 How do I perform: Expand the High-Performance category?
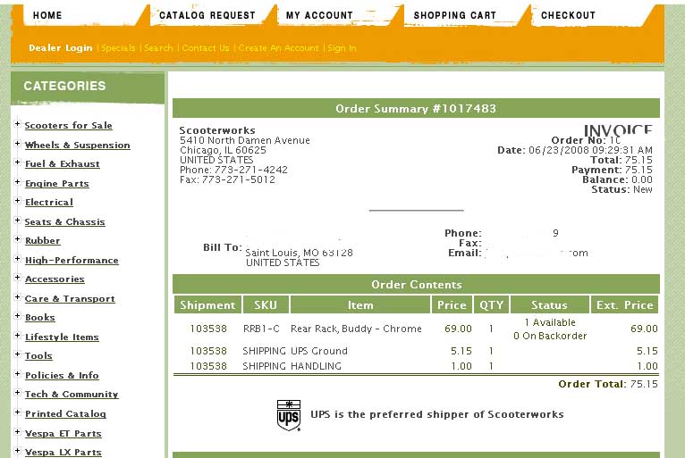pos(17,259)
